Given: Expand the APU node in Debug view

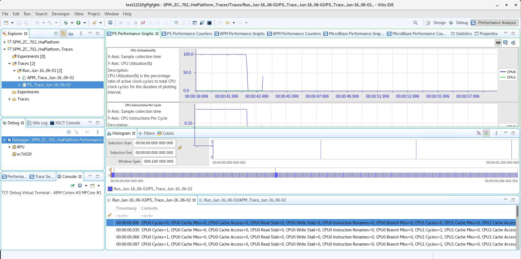Looking at the screenshot, I should click(x=9, y=147).
